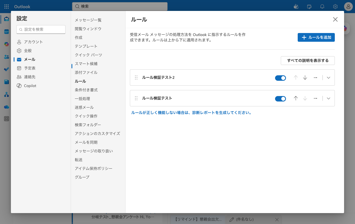
Task: Open the OneDrive cloud app icon
Action: coord(7,107)
